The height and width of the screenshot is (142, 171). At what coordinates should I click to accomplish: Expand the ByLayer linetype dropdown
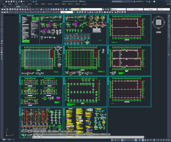(135, 9)
